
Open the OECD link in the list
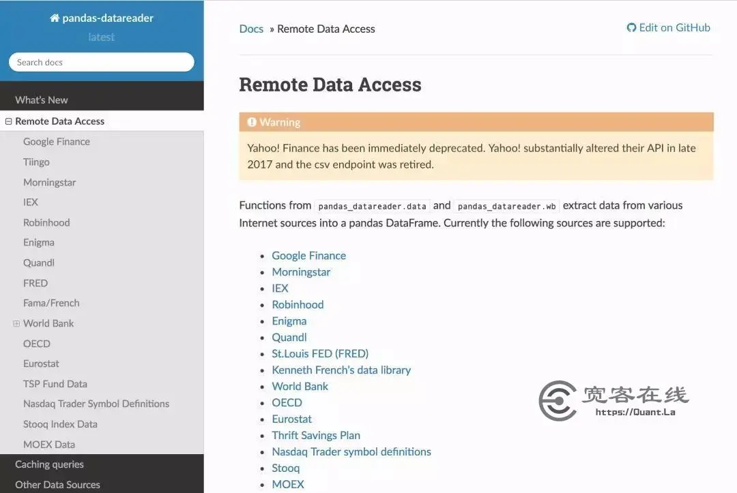[287, 403]
